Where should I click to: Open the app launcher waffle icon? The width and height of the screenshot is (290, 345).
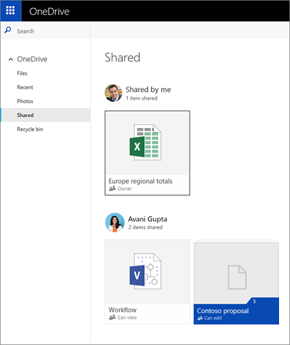(x=10, y=10)
